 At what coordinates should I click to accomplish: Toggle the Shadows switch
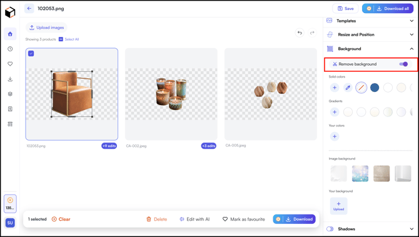coord(330,229)
